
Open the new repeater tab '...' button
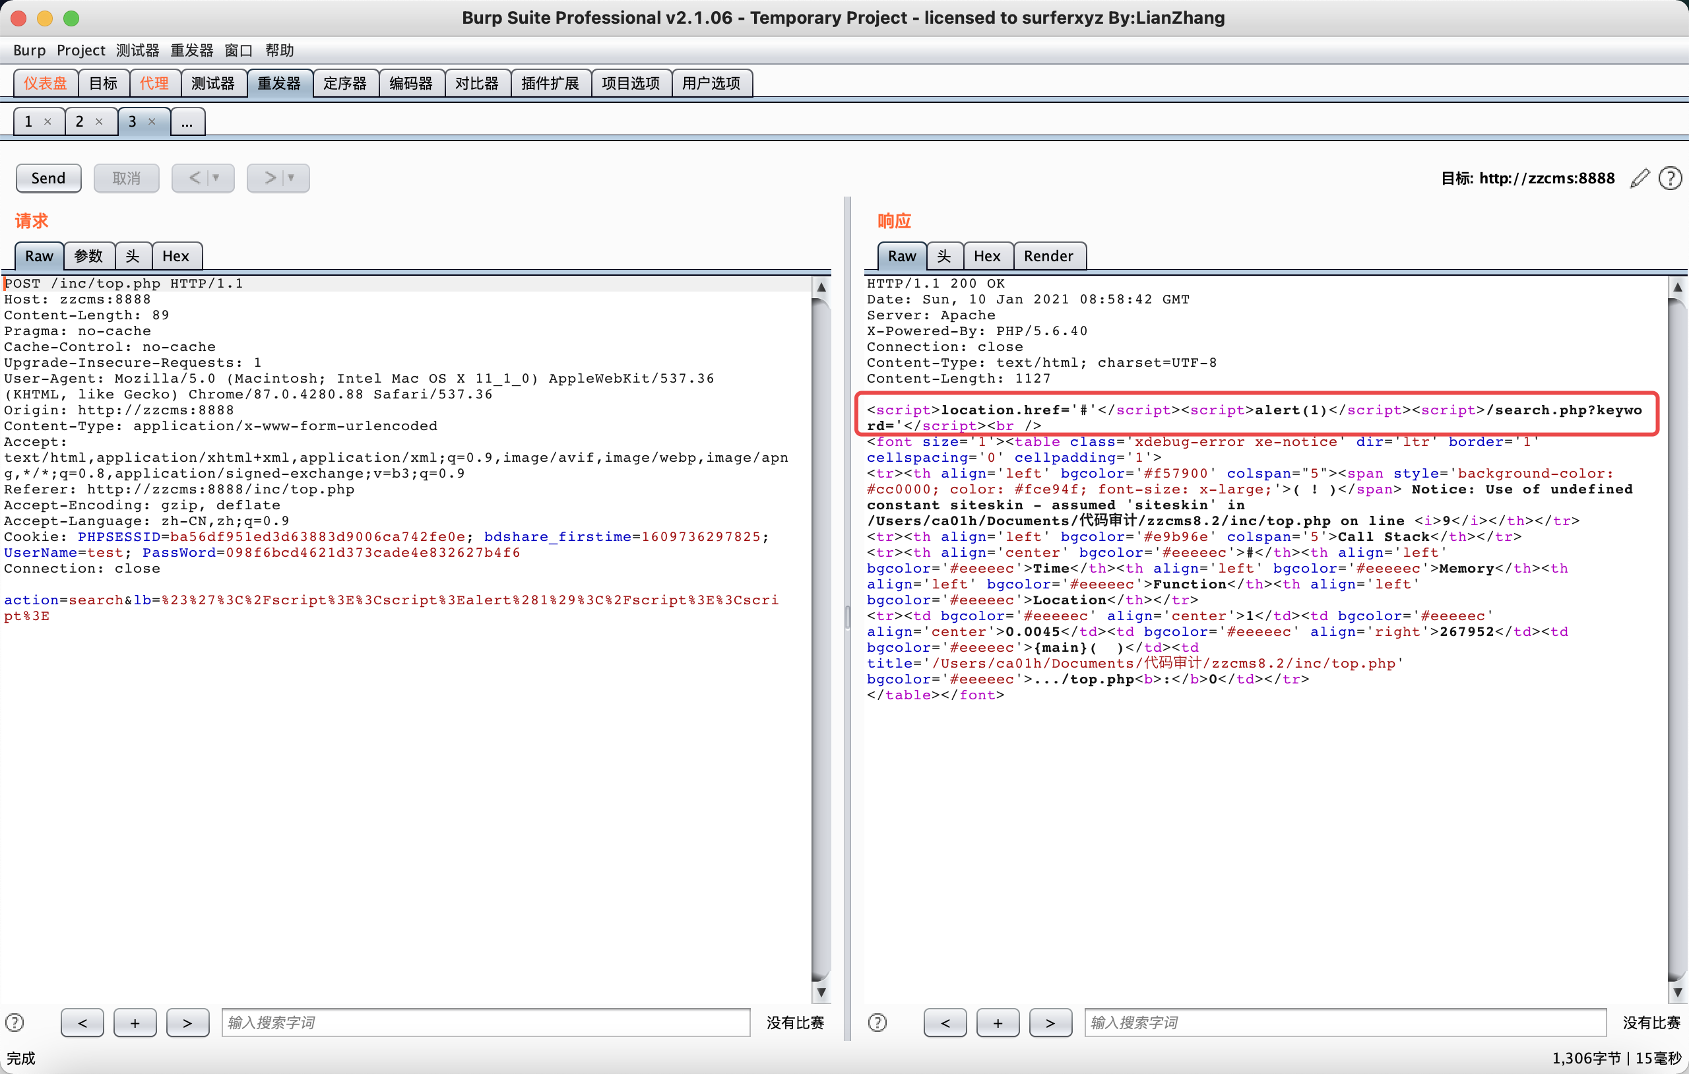click(187, 122)
